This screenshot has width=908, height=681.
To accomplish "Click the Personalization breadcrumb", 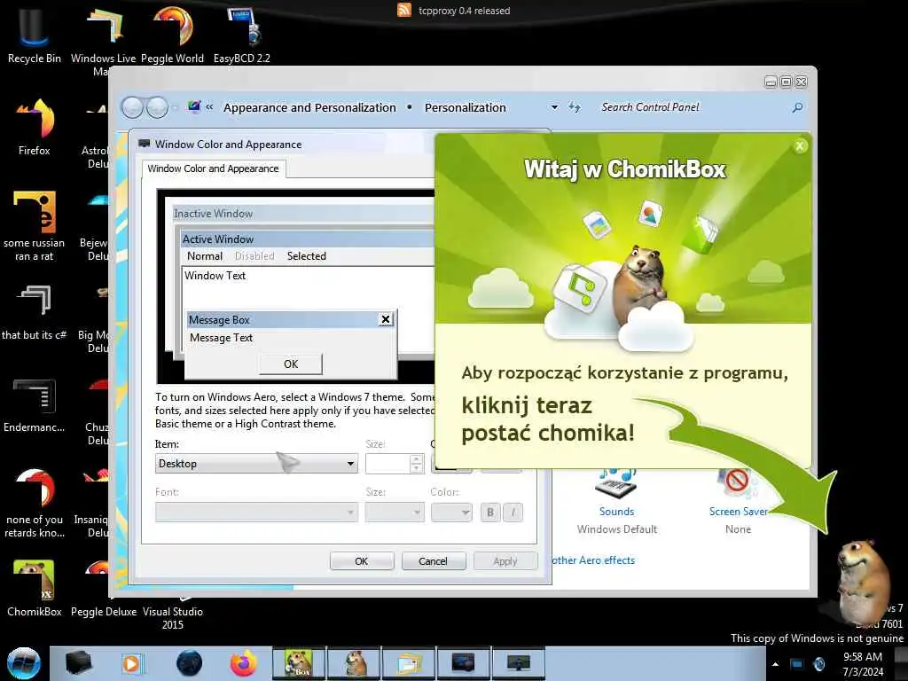I will coord(465,107).
